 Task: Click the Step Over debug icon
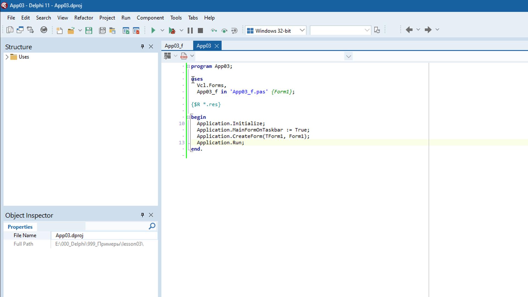(x=214, y=31)
